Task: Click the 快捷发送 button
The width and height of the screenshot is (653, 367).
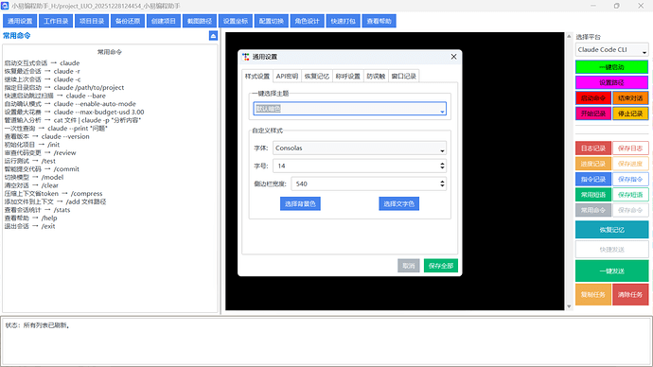Action: point(611,250)
